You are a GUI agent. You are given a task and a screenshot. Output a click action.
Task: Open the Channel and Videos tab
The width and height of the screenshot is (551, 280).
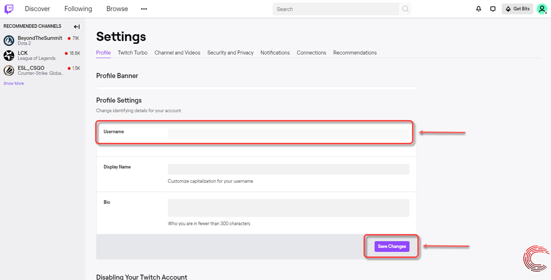pos(177,52)
